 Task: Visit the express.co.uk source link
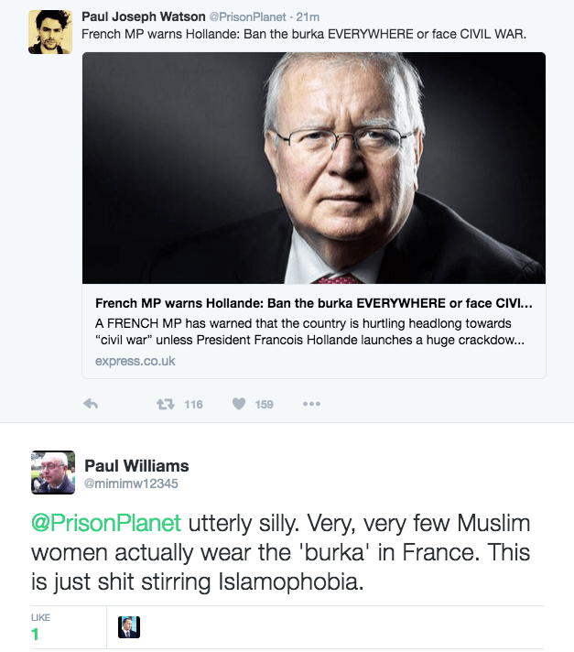pos(135,361)
